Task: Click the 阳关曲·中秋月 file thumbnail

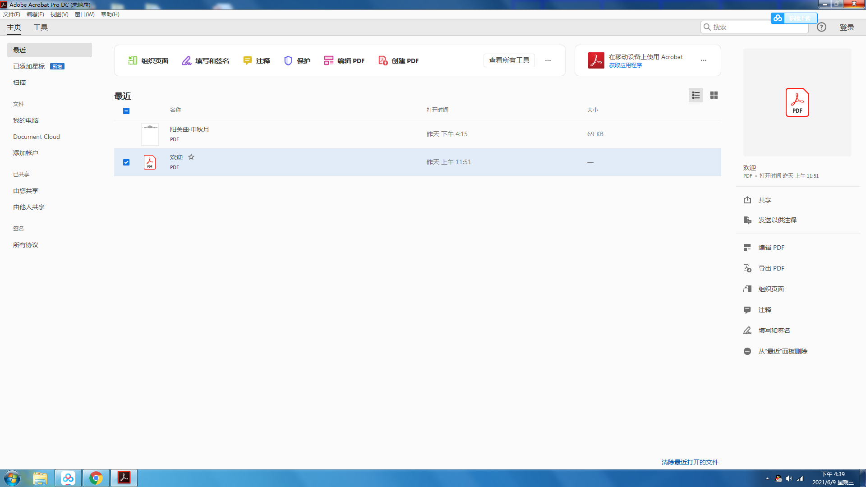Action: pos(150,134)
